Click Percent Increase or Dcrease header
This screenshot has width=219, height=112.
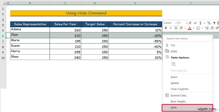(x=135, y=24)
